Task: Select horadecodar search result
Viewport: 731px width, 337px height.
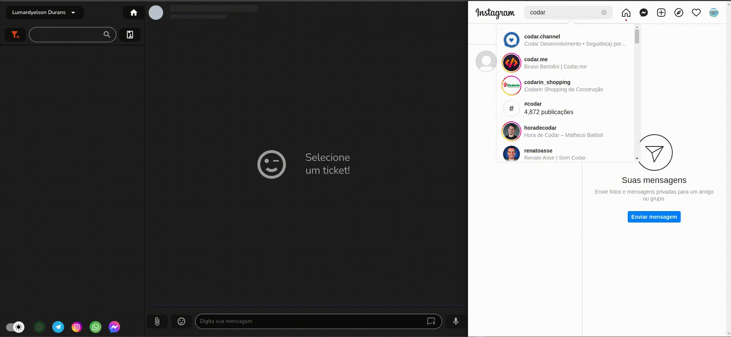Action: (x=566, y=131)
